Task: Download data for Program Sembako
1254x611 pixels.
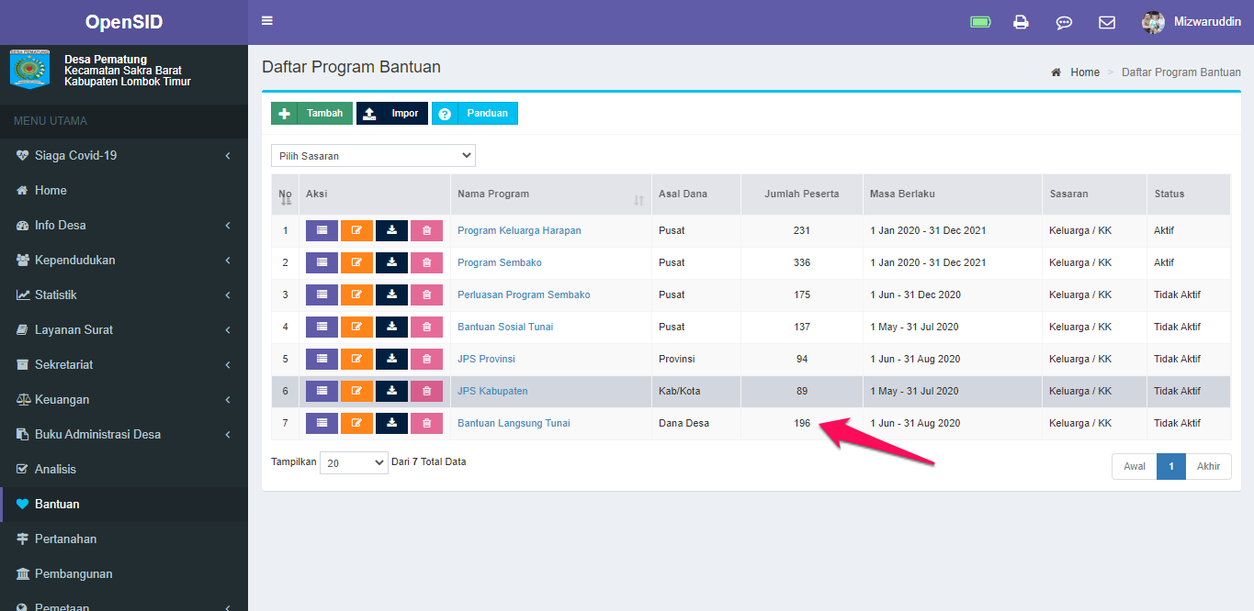Action: point(391,263)
